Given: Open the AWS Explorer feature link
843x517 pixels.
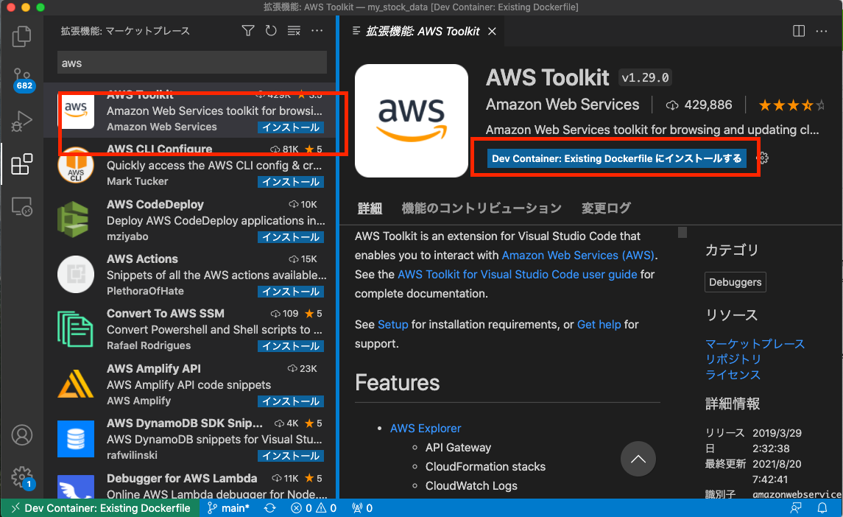Looking at the screenshot, I should 426,428.
